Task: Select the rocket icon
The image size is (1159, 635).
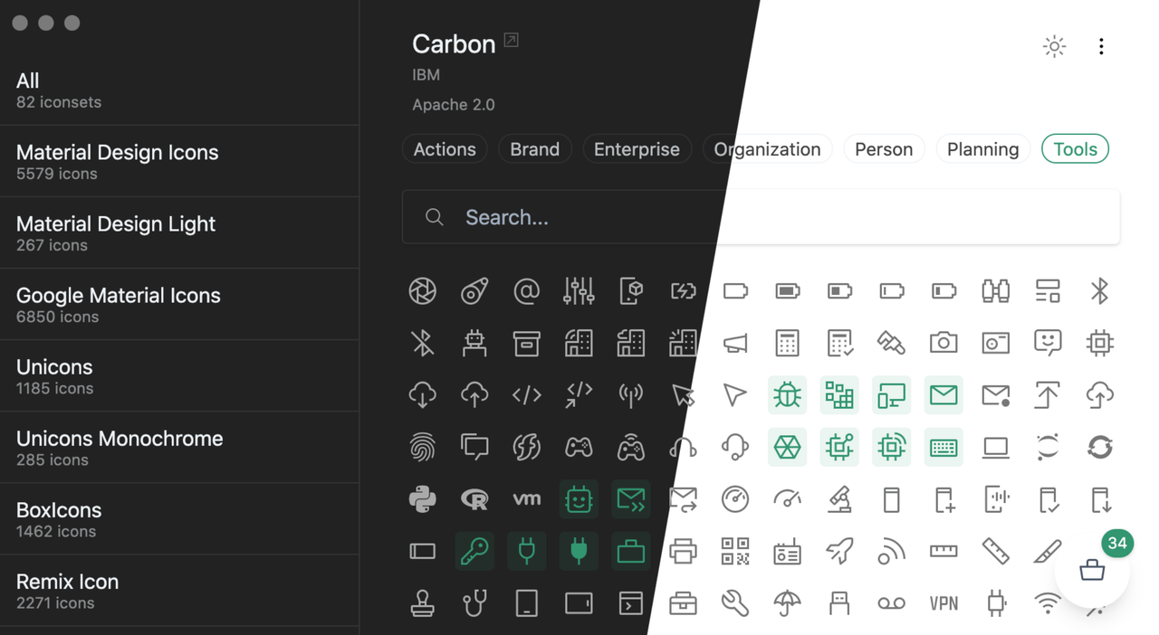Action: (839, 551)
